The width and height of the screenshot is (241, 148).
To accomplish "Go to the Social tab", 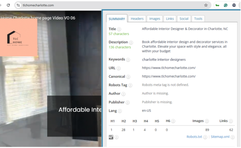I will [x=184, y=19].
